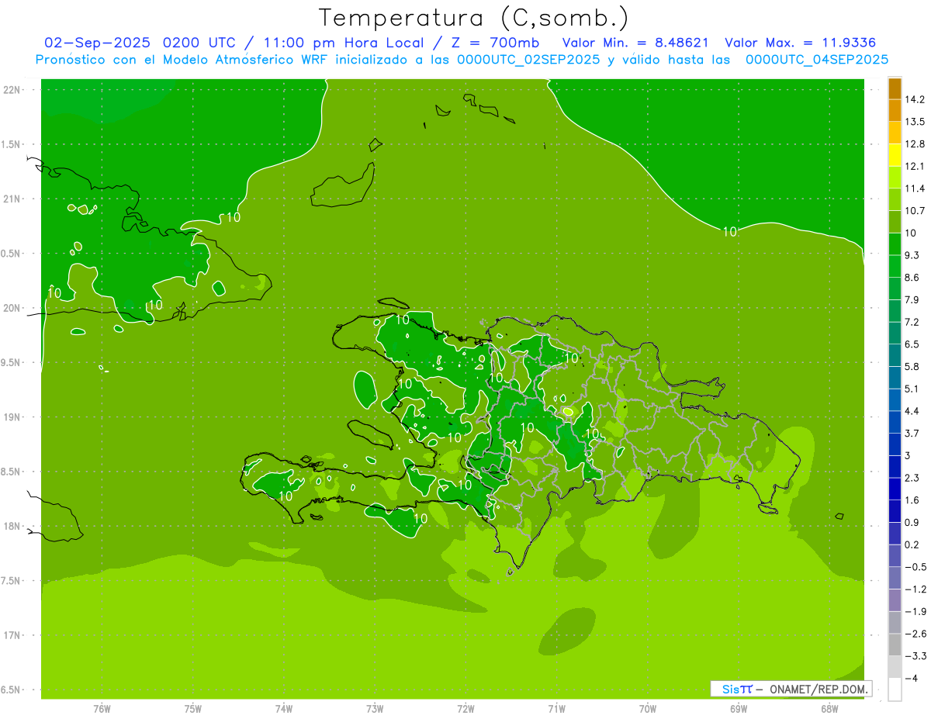Click the "1.5N" latitude axis label
The image size is (931, 719).
click(x=11, y=144)
